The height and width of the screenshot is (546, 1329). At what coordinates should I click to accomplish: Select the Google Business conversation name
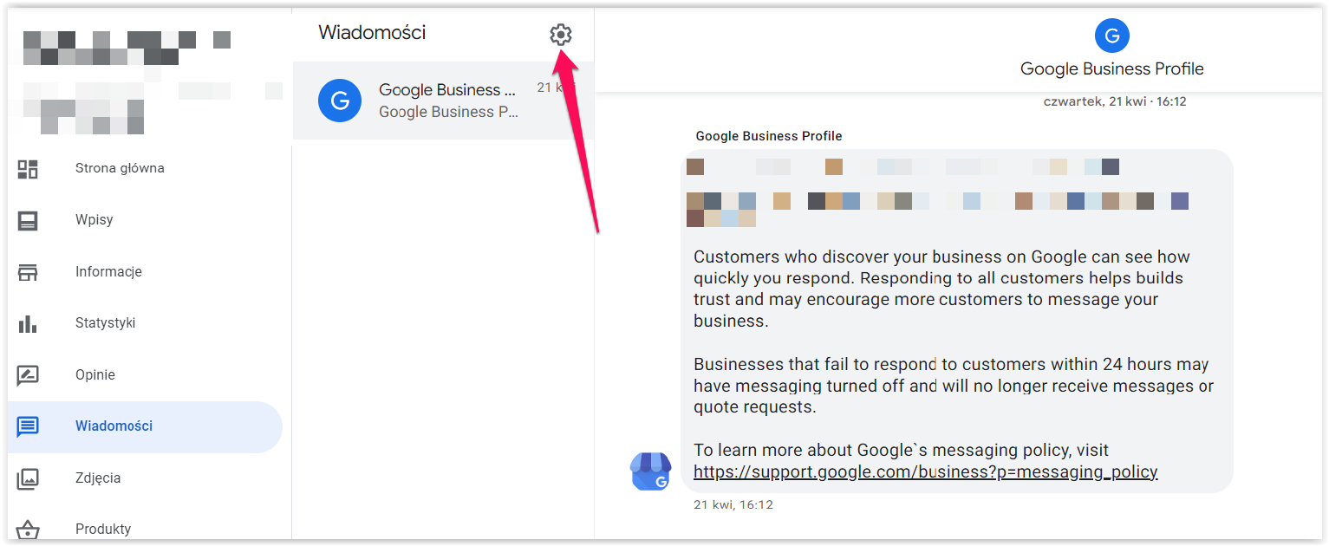click(447, 90)
